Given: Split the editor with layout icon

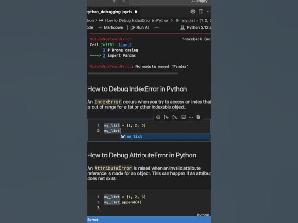Looking at the screenshot, I should (x=201, y=12).
